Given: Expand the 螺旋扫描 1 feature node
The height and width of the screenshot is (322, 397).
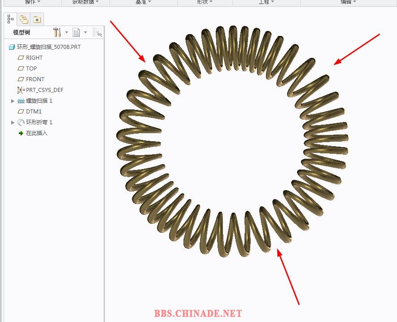Looking at the screenshot, I should (x=13, y=101).
